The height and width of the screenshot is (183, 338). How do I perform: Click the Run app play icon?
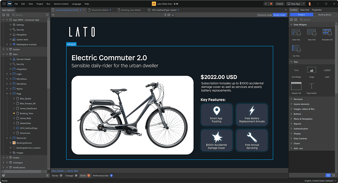266,4
